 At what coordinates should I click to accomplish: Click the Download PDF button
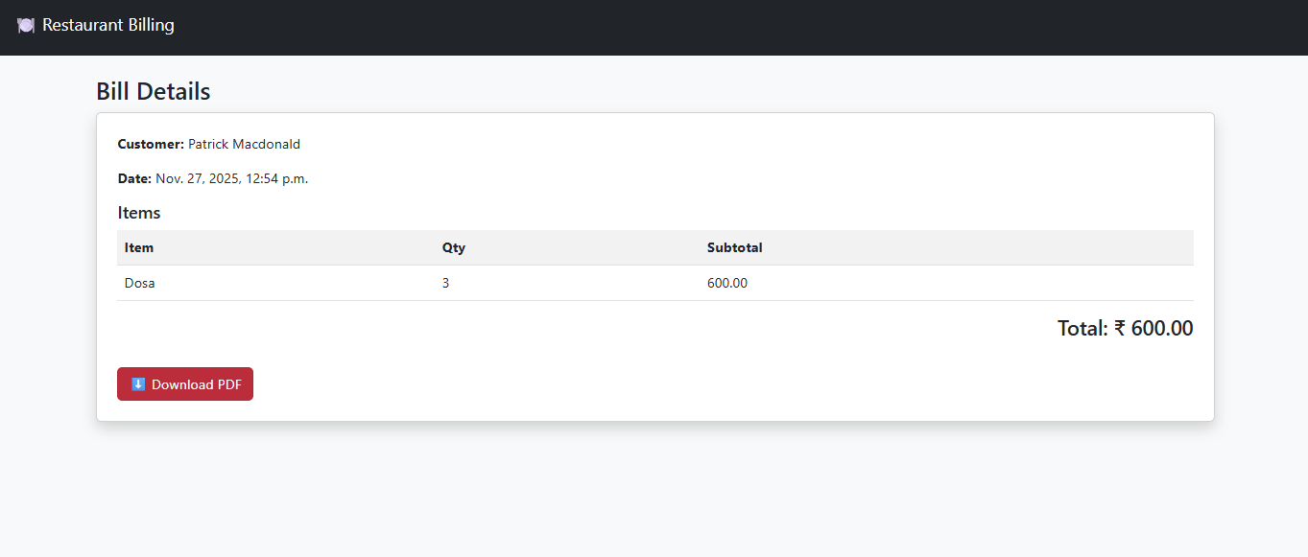point(184,383)
